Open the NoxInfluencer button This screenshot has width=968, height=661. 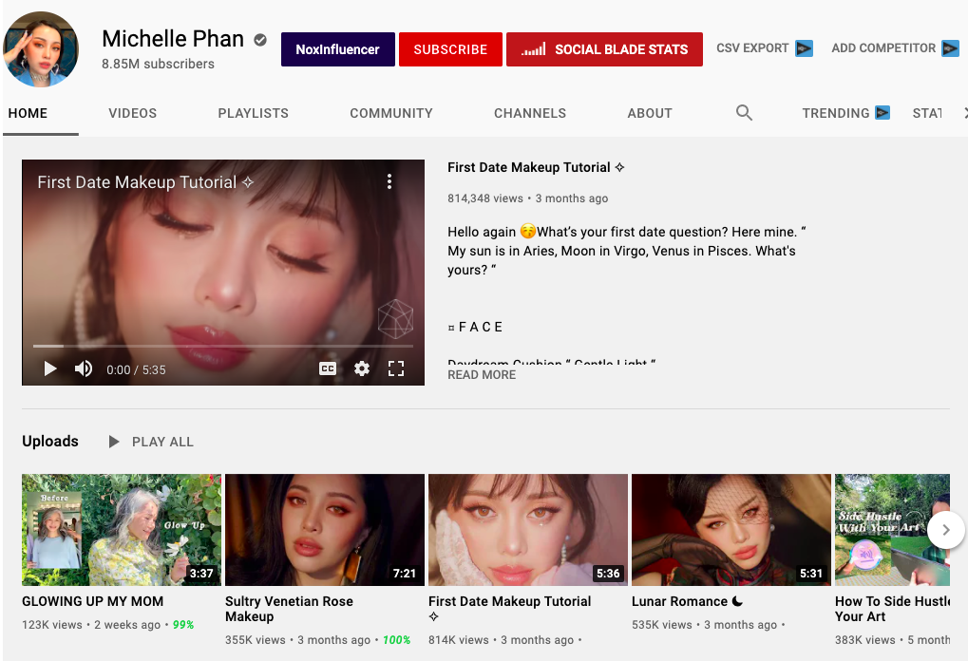tap(337, 49)
